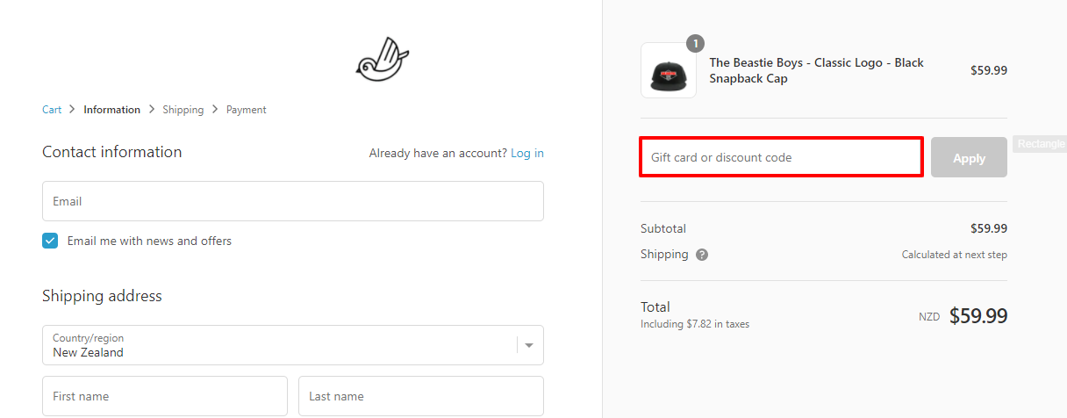Focus the Email input field
Image resolution: width=1067 pixels, height=418 pixels.
292,201
